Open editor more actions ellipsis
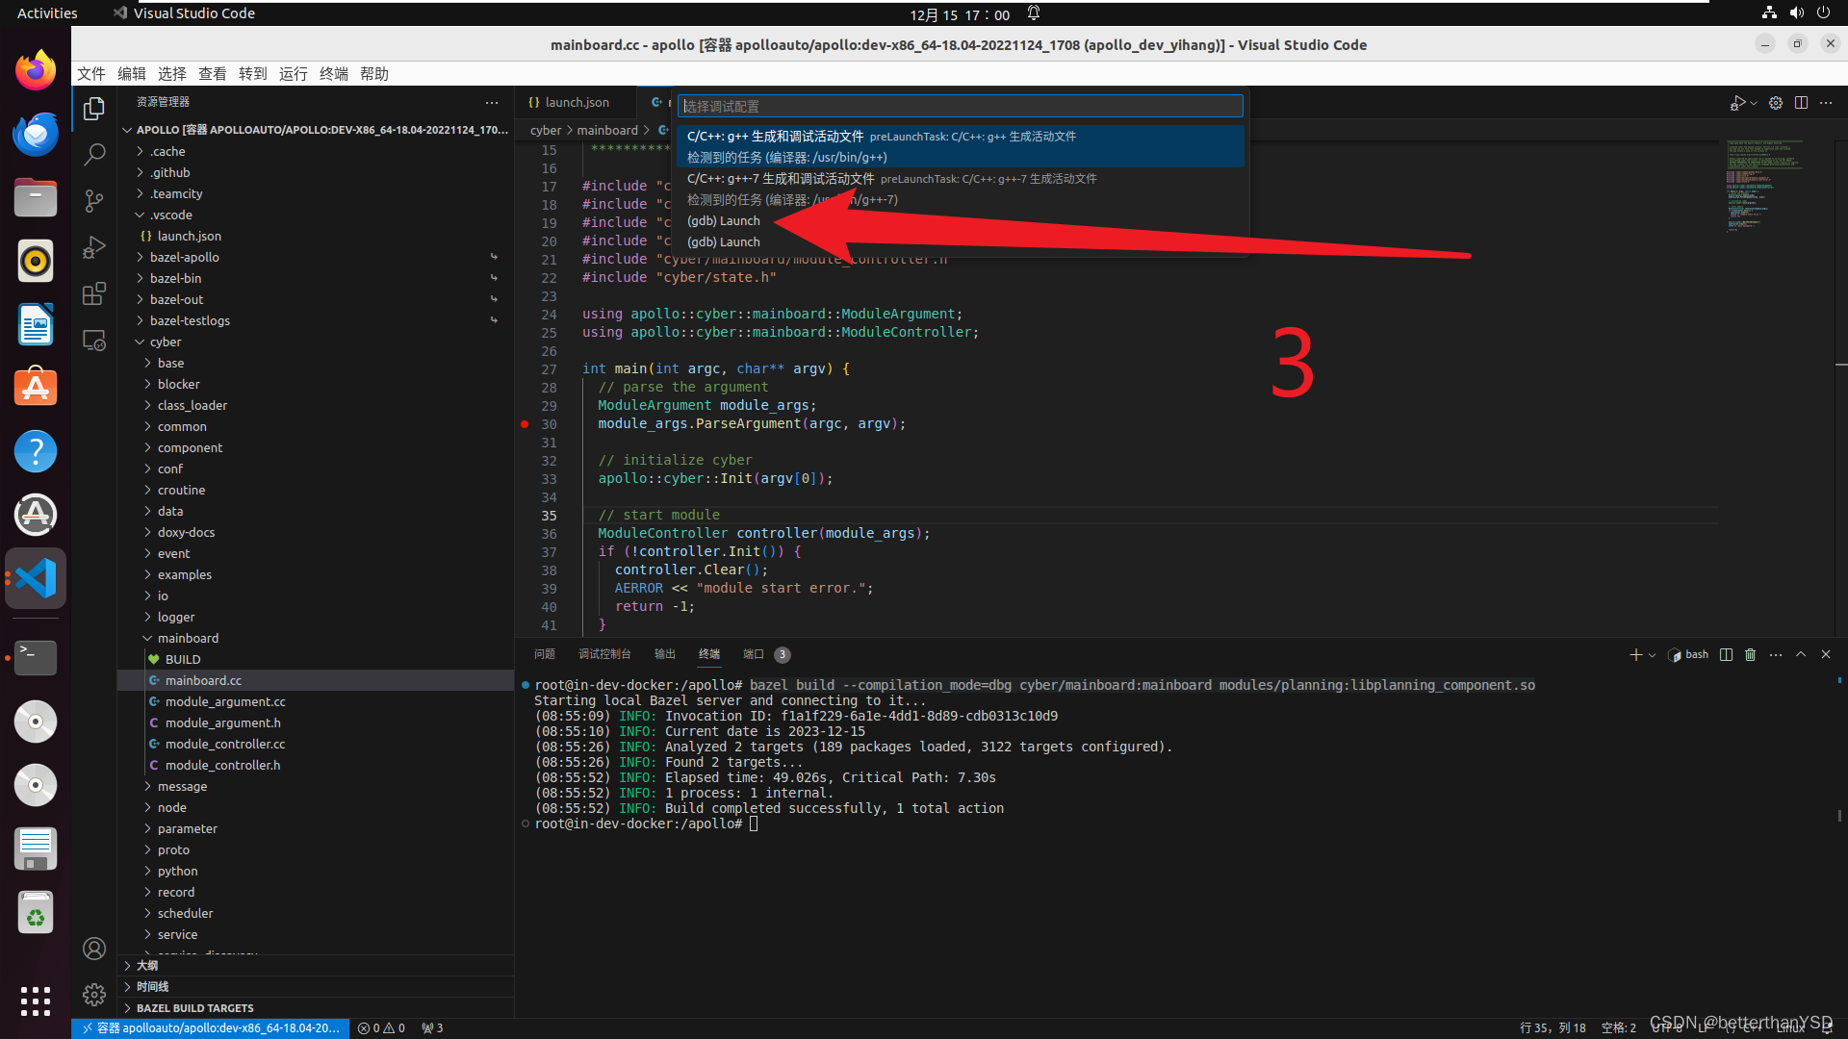This screenshot has height=1039, width=1848. [1826, 103]
